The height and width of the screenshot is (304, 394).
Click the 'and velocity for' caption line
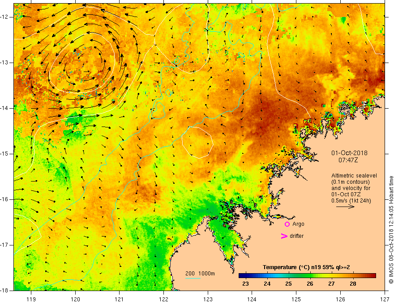point(351,188)
